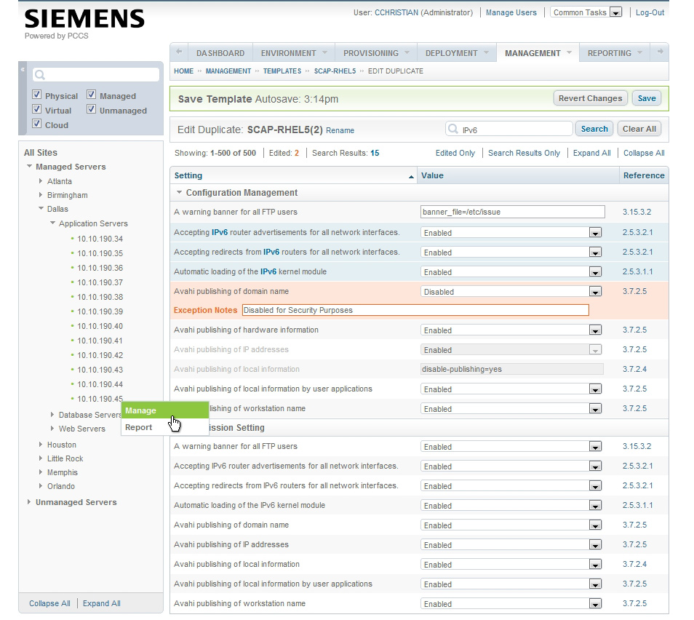The height and width of the screenshot is (620, 694).
Task: Click the forward arrow on the navigation ribbon
Action: click(659, 52)
